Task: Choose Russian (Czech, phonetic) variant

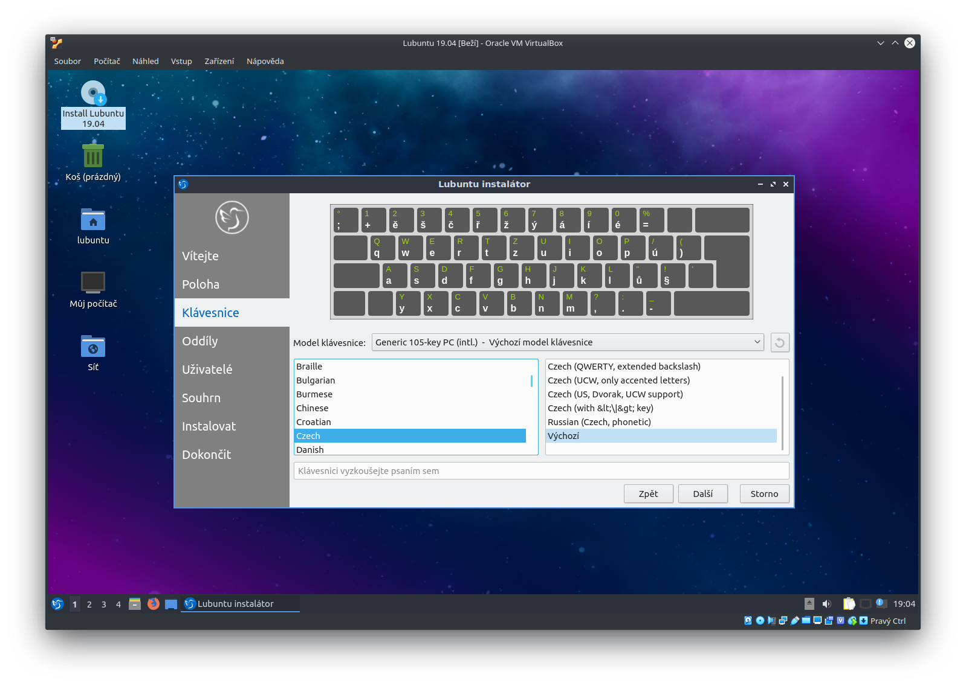Action: tap(661, 422)
